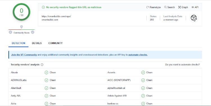Click the 0 / 90 detection score circle
The height and width of the screenshot is (106, 211).
(21, 12)
